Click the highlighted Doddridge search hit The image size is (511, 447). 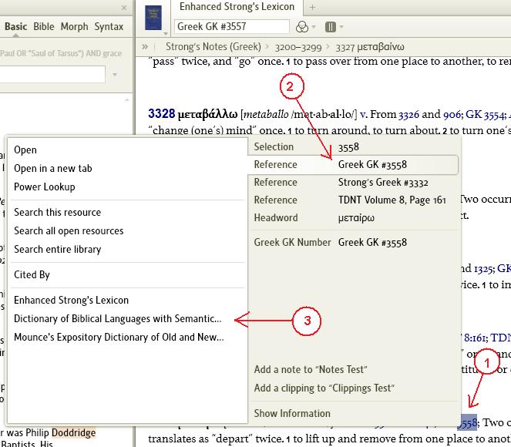click(x=74, y=432)
